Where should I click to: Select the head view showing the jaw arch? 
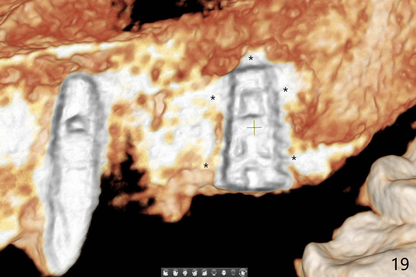(224, 272)
